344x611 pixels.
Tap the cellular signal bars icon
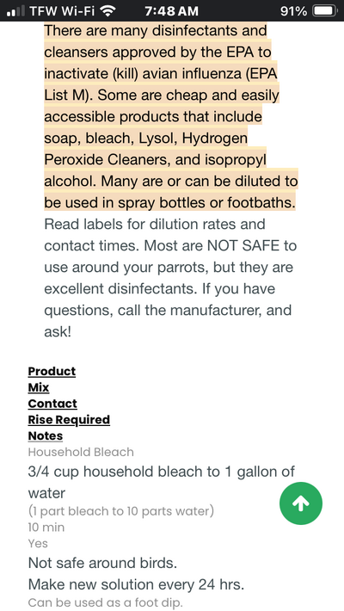click(x=15, y=11)
